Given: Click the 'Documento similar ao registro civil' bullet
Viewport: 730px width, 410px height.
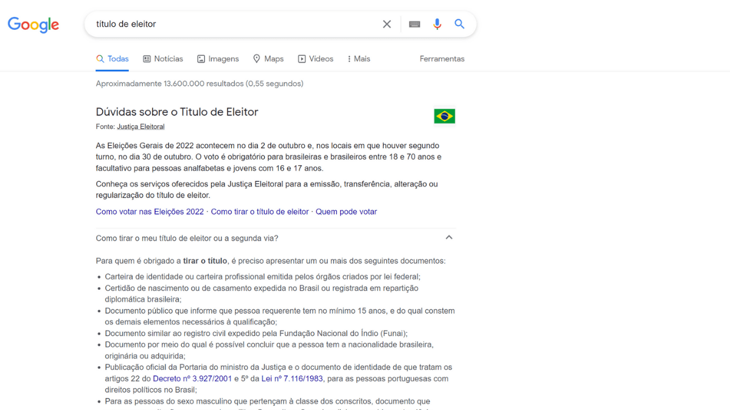Looking at the screenshot, I should point(256,333).
